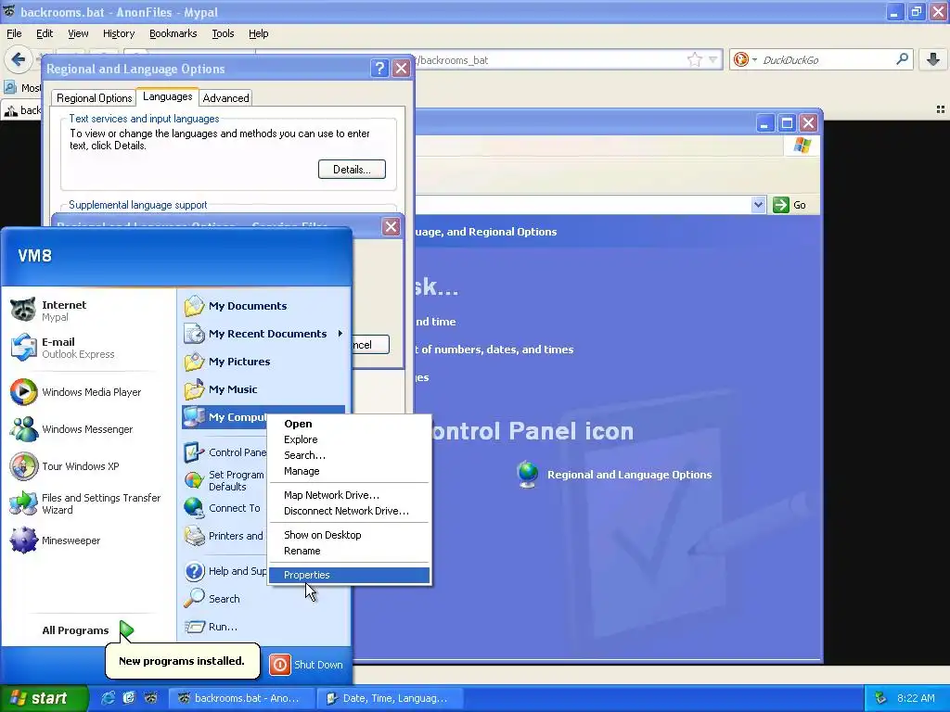Open Mypal Tools menu
This screenshot has height=712, width=950.
click(x=223, y=33)
